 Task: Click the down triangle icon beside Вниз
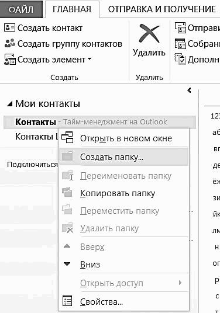click(67, 264)
